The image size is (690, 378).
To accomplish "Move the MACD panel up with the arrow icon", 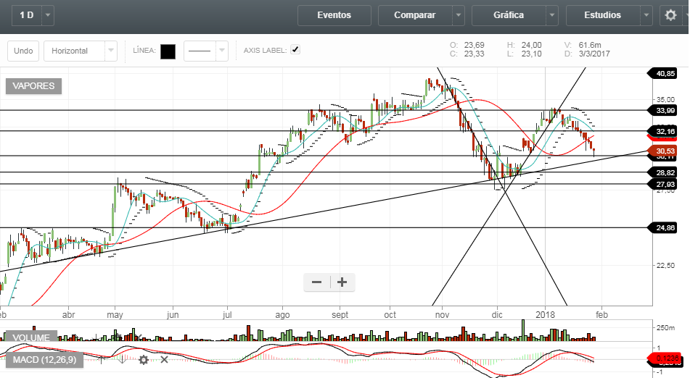I will (x=102, y=360).
